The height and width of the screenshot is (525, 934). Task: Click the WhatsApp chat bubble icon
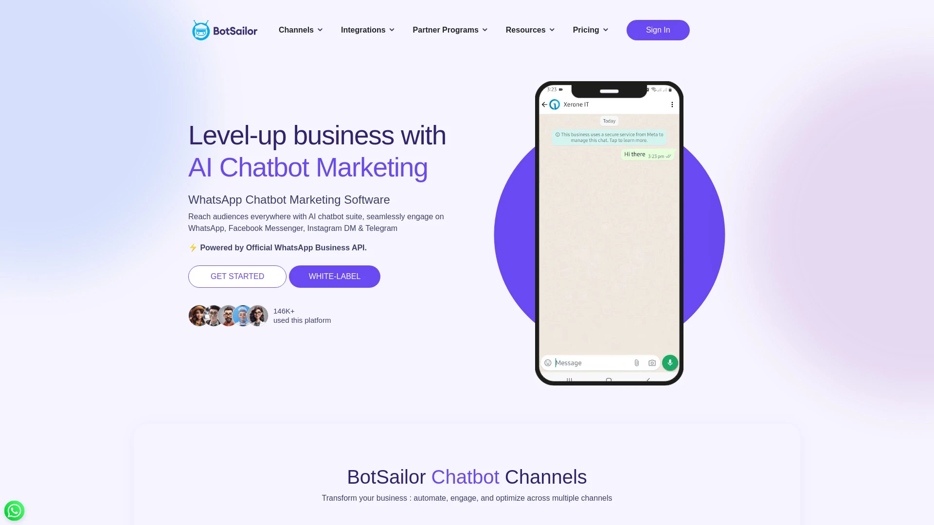[14, 510]
